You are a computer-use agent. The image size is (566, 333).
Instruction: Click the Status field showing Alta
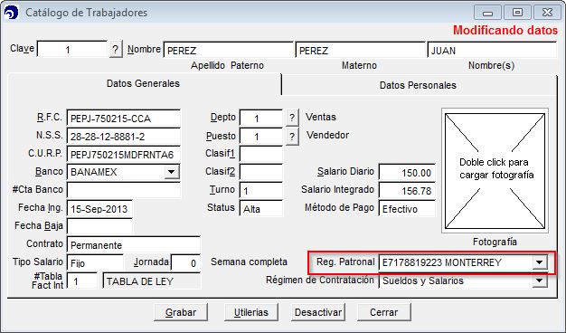(261, 208)
